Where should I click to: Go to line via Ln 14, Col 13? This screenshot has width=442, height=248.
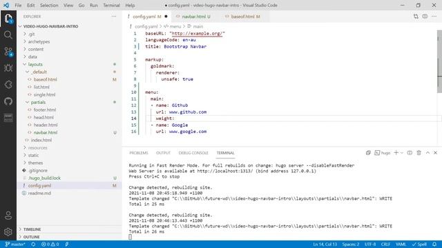tap(325, 245)
